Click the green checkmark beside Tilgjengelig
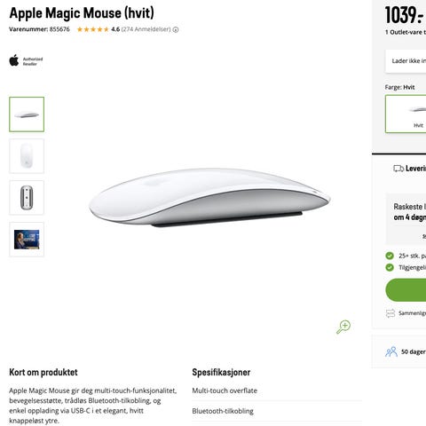426x426 pixels. pos(390,267)
